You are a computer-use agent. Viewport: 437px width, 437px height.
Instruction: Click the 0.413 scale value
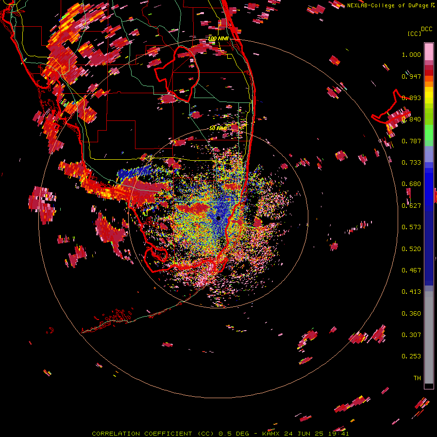(411, 292)
